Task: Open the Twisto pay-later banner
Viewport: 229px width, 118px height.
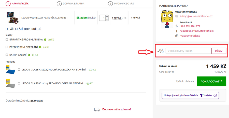Action: [x=190, y=95]
